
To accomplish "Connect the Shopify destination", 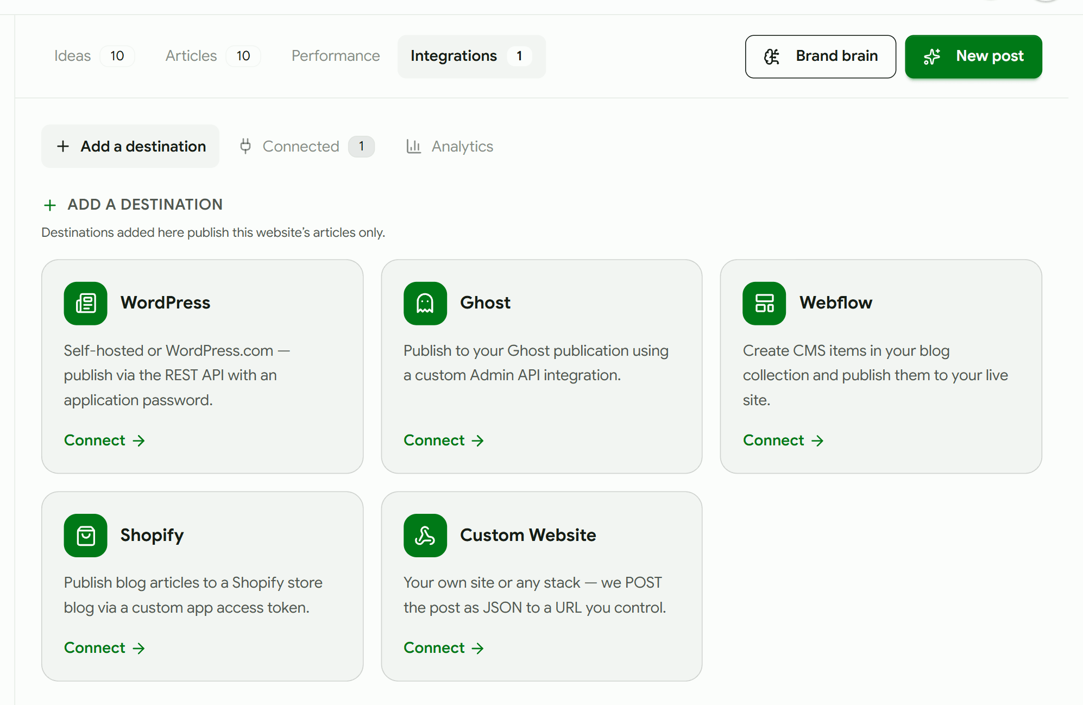I will [x=104, y=648].
